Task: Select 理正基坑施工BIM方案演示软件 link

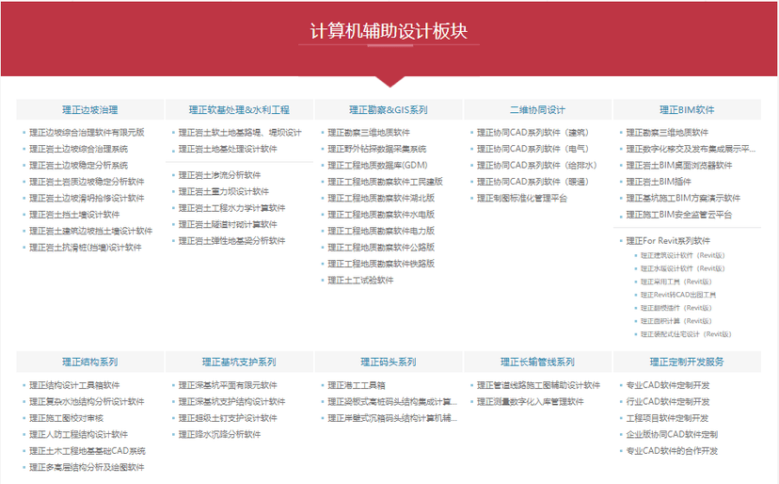Action: [x=683, y=198]
